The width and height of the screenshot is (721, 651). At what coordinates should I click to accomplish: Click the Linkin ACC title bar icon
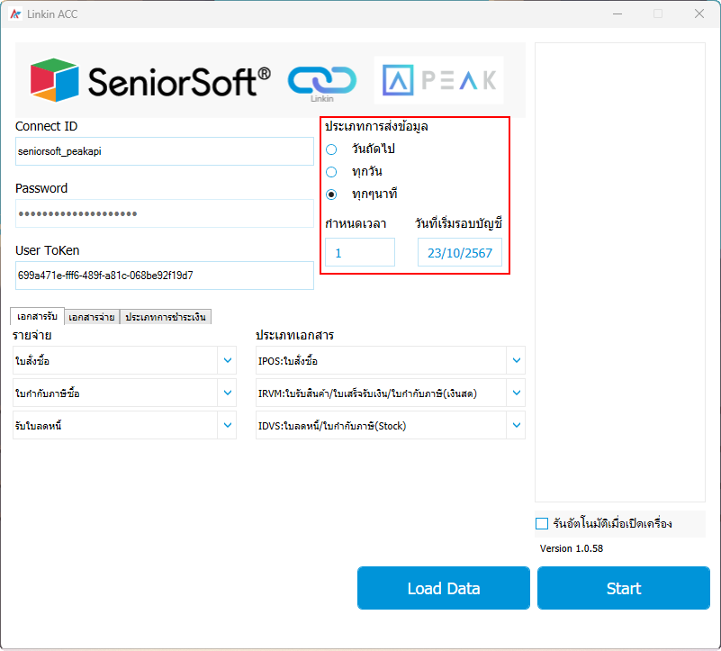pyautogui.click(x=15, y=14)
